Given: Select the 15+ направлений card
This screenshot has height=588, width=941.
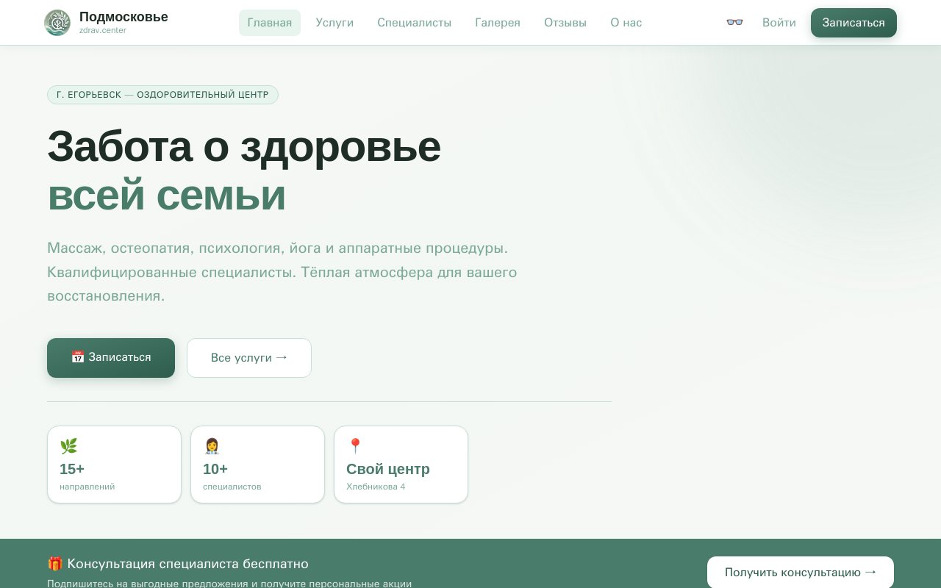Looking at the screenshot, I should 114,465.
